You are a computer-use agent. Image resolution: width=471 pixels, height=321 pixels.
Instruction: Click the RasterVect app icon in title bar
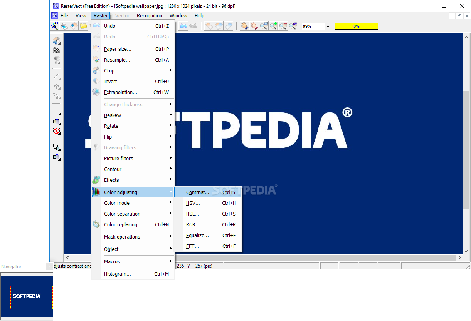pyautogui.click(x=56, y=6)
